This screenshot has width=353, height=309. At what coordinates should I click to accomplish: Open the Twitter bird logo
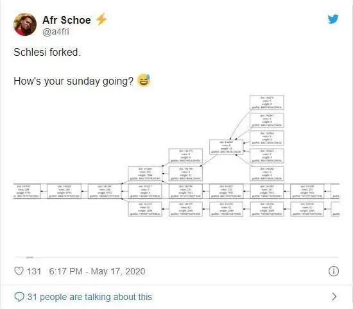[x=333, y=19]
